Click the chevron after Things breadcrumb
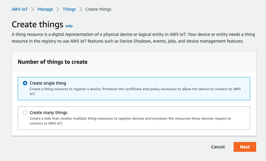 tap(81, 9)
